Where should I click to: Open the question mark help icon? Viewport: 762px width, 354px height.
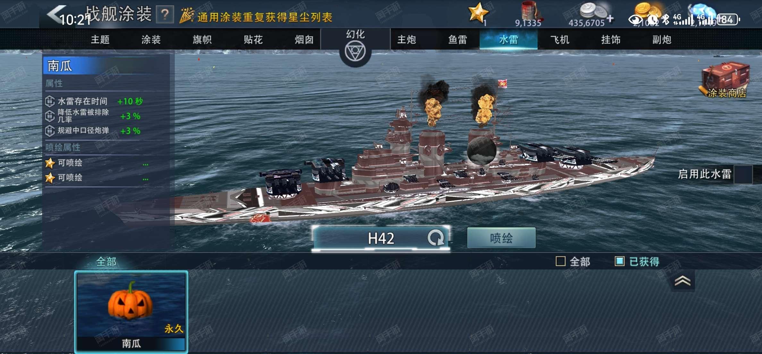pyautogui.click(x=165, y=14)
